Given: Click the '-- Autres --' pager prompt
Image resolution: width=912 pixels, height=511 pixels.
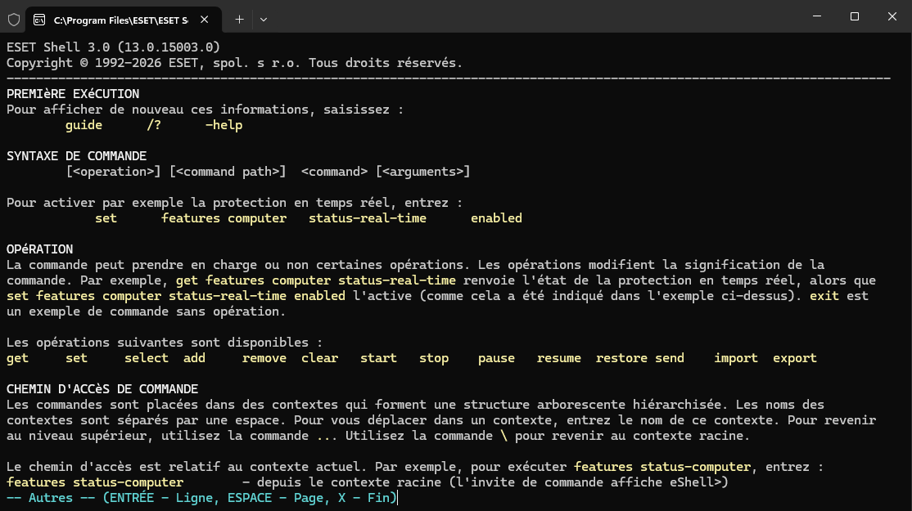Looking at the screenshot, I should click(51, 498).
